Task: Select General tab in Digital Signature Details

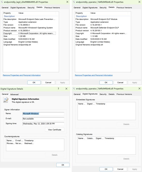Action: (5, 94)
